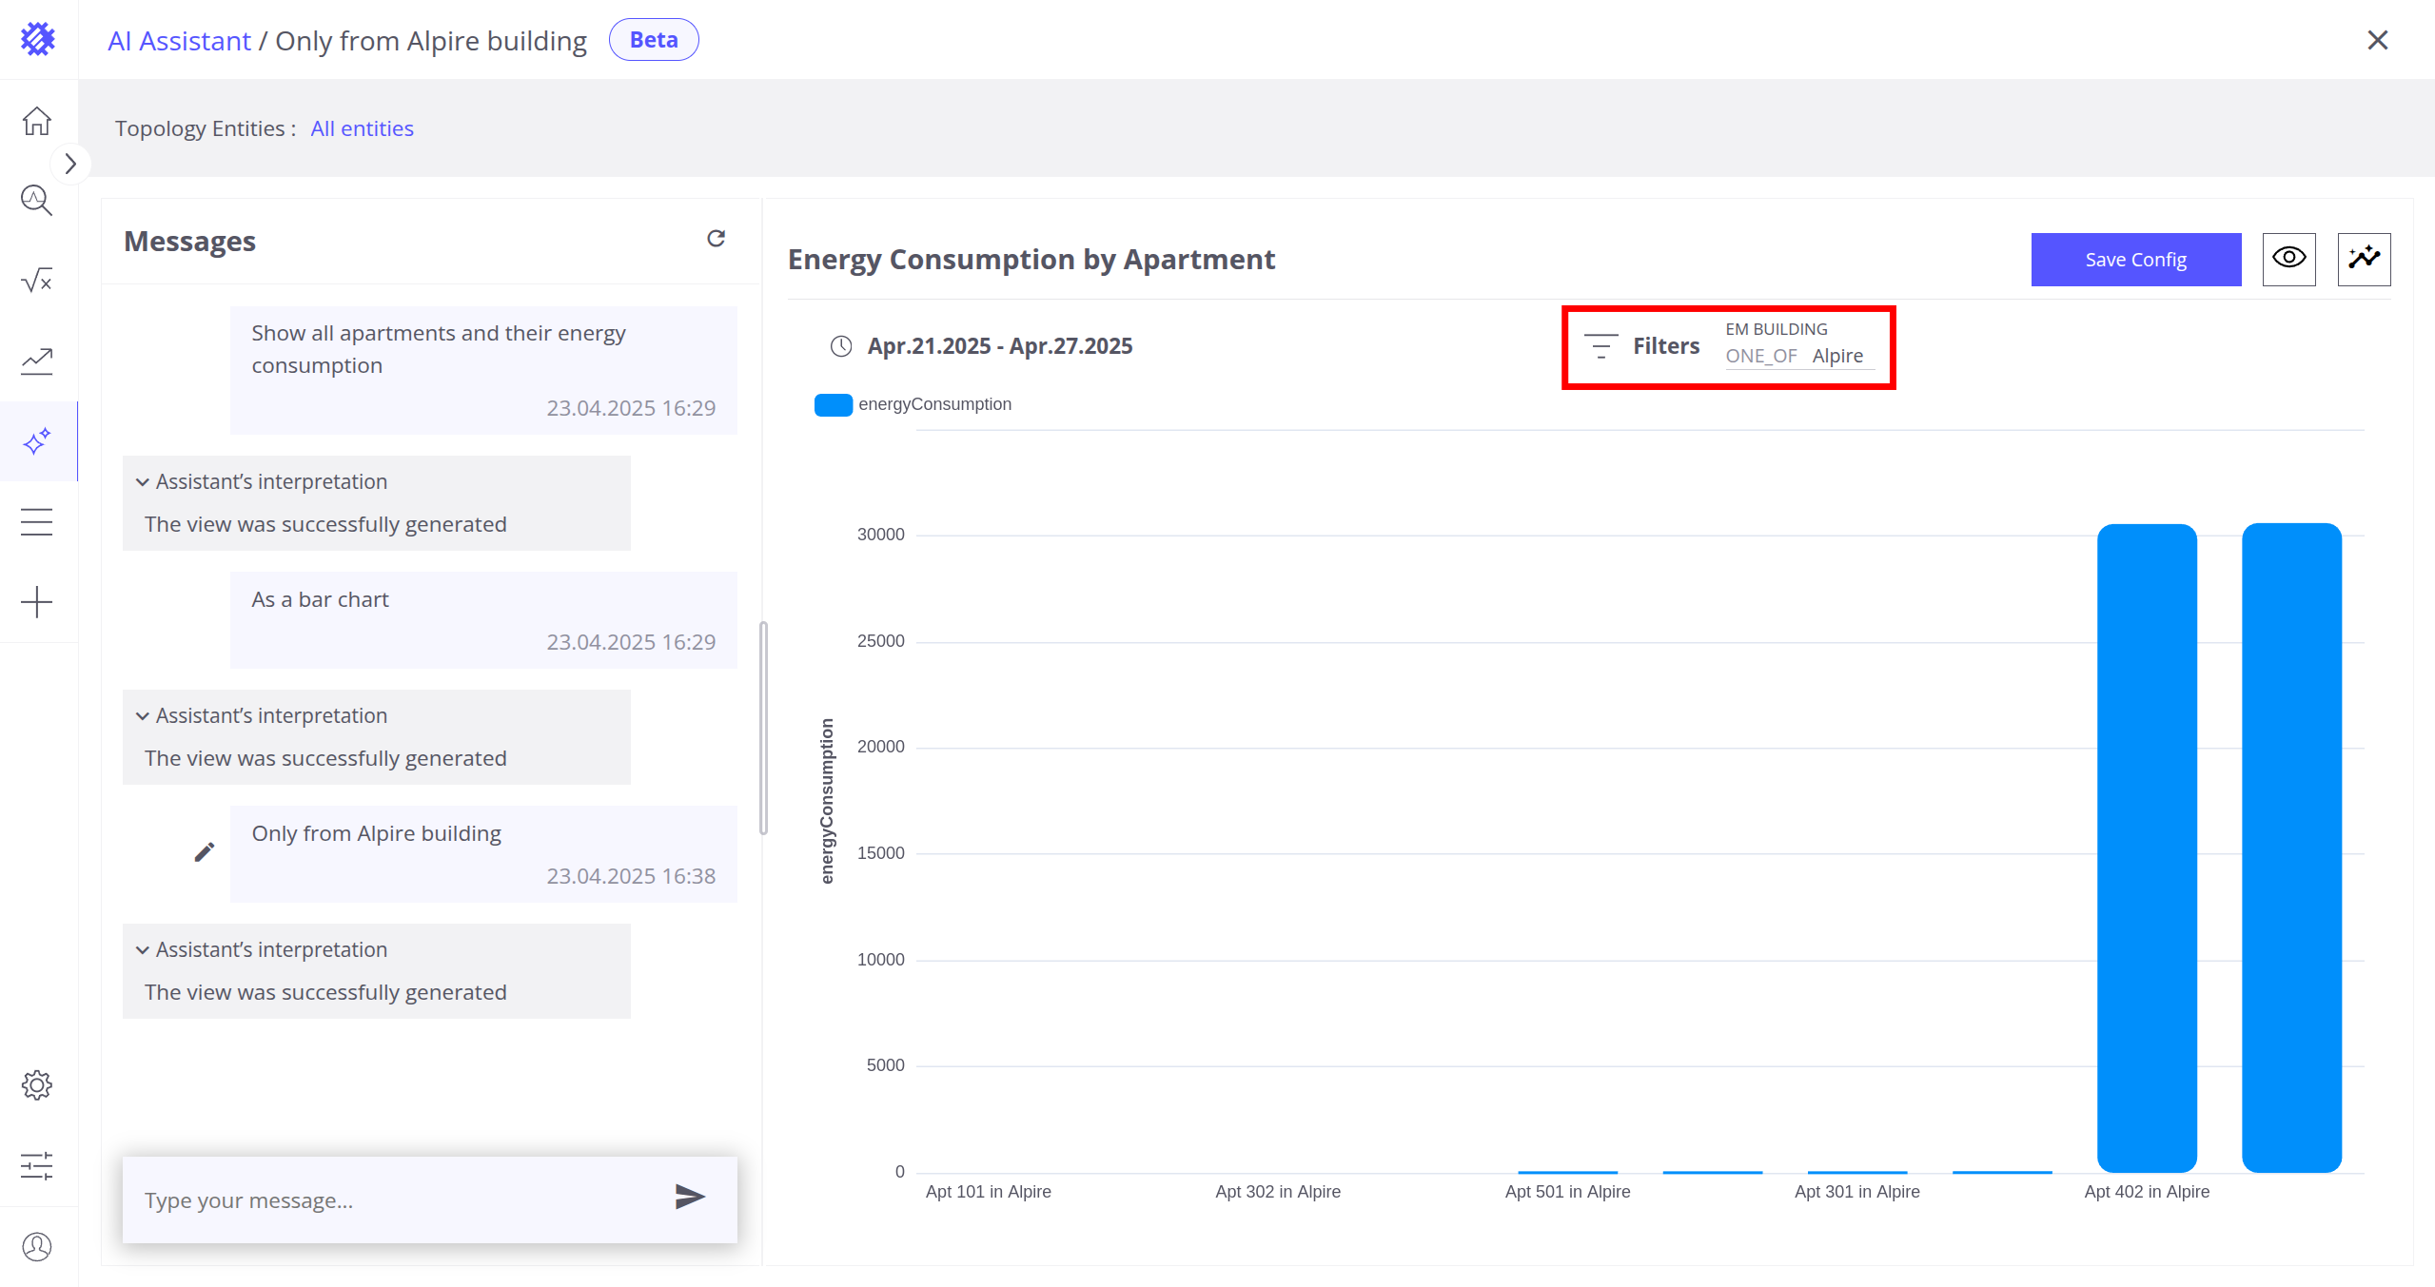The height and width of the screenshot is (1287, 2435).
Task: Select the AI Assistant sparkle icon
Action: point(37,441)
